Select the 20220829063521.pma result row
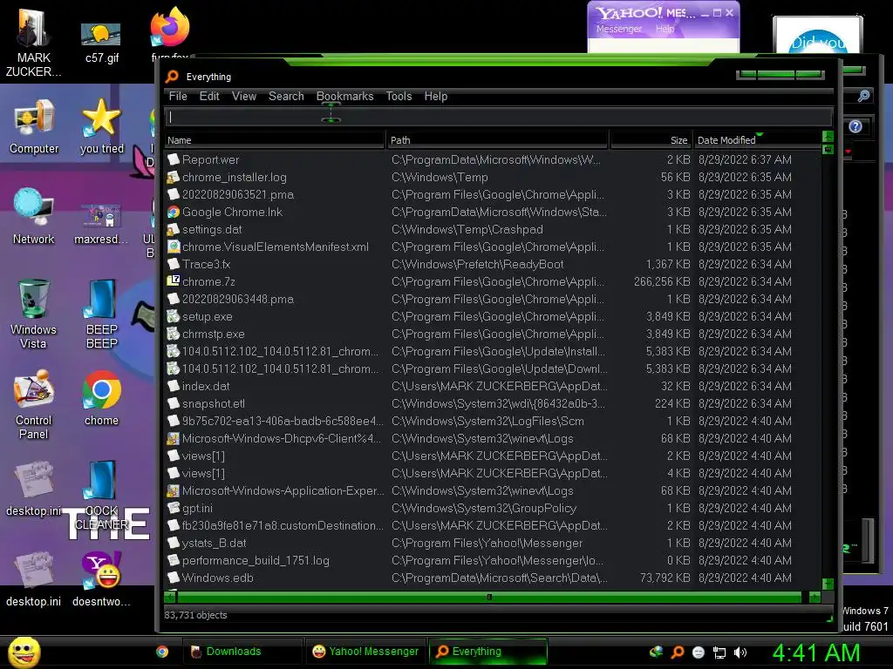The image size is (893, 669). coord(493,194)
